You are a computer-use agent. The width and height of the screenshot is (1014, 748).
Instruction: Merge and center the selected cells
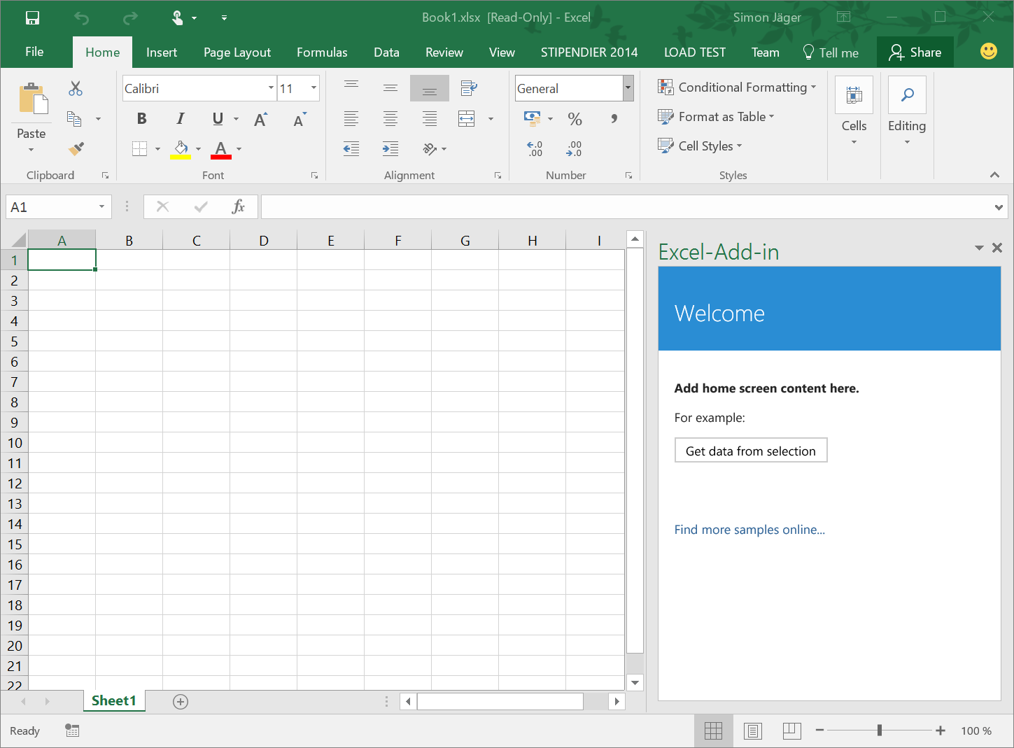click(x=467, y=119)
